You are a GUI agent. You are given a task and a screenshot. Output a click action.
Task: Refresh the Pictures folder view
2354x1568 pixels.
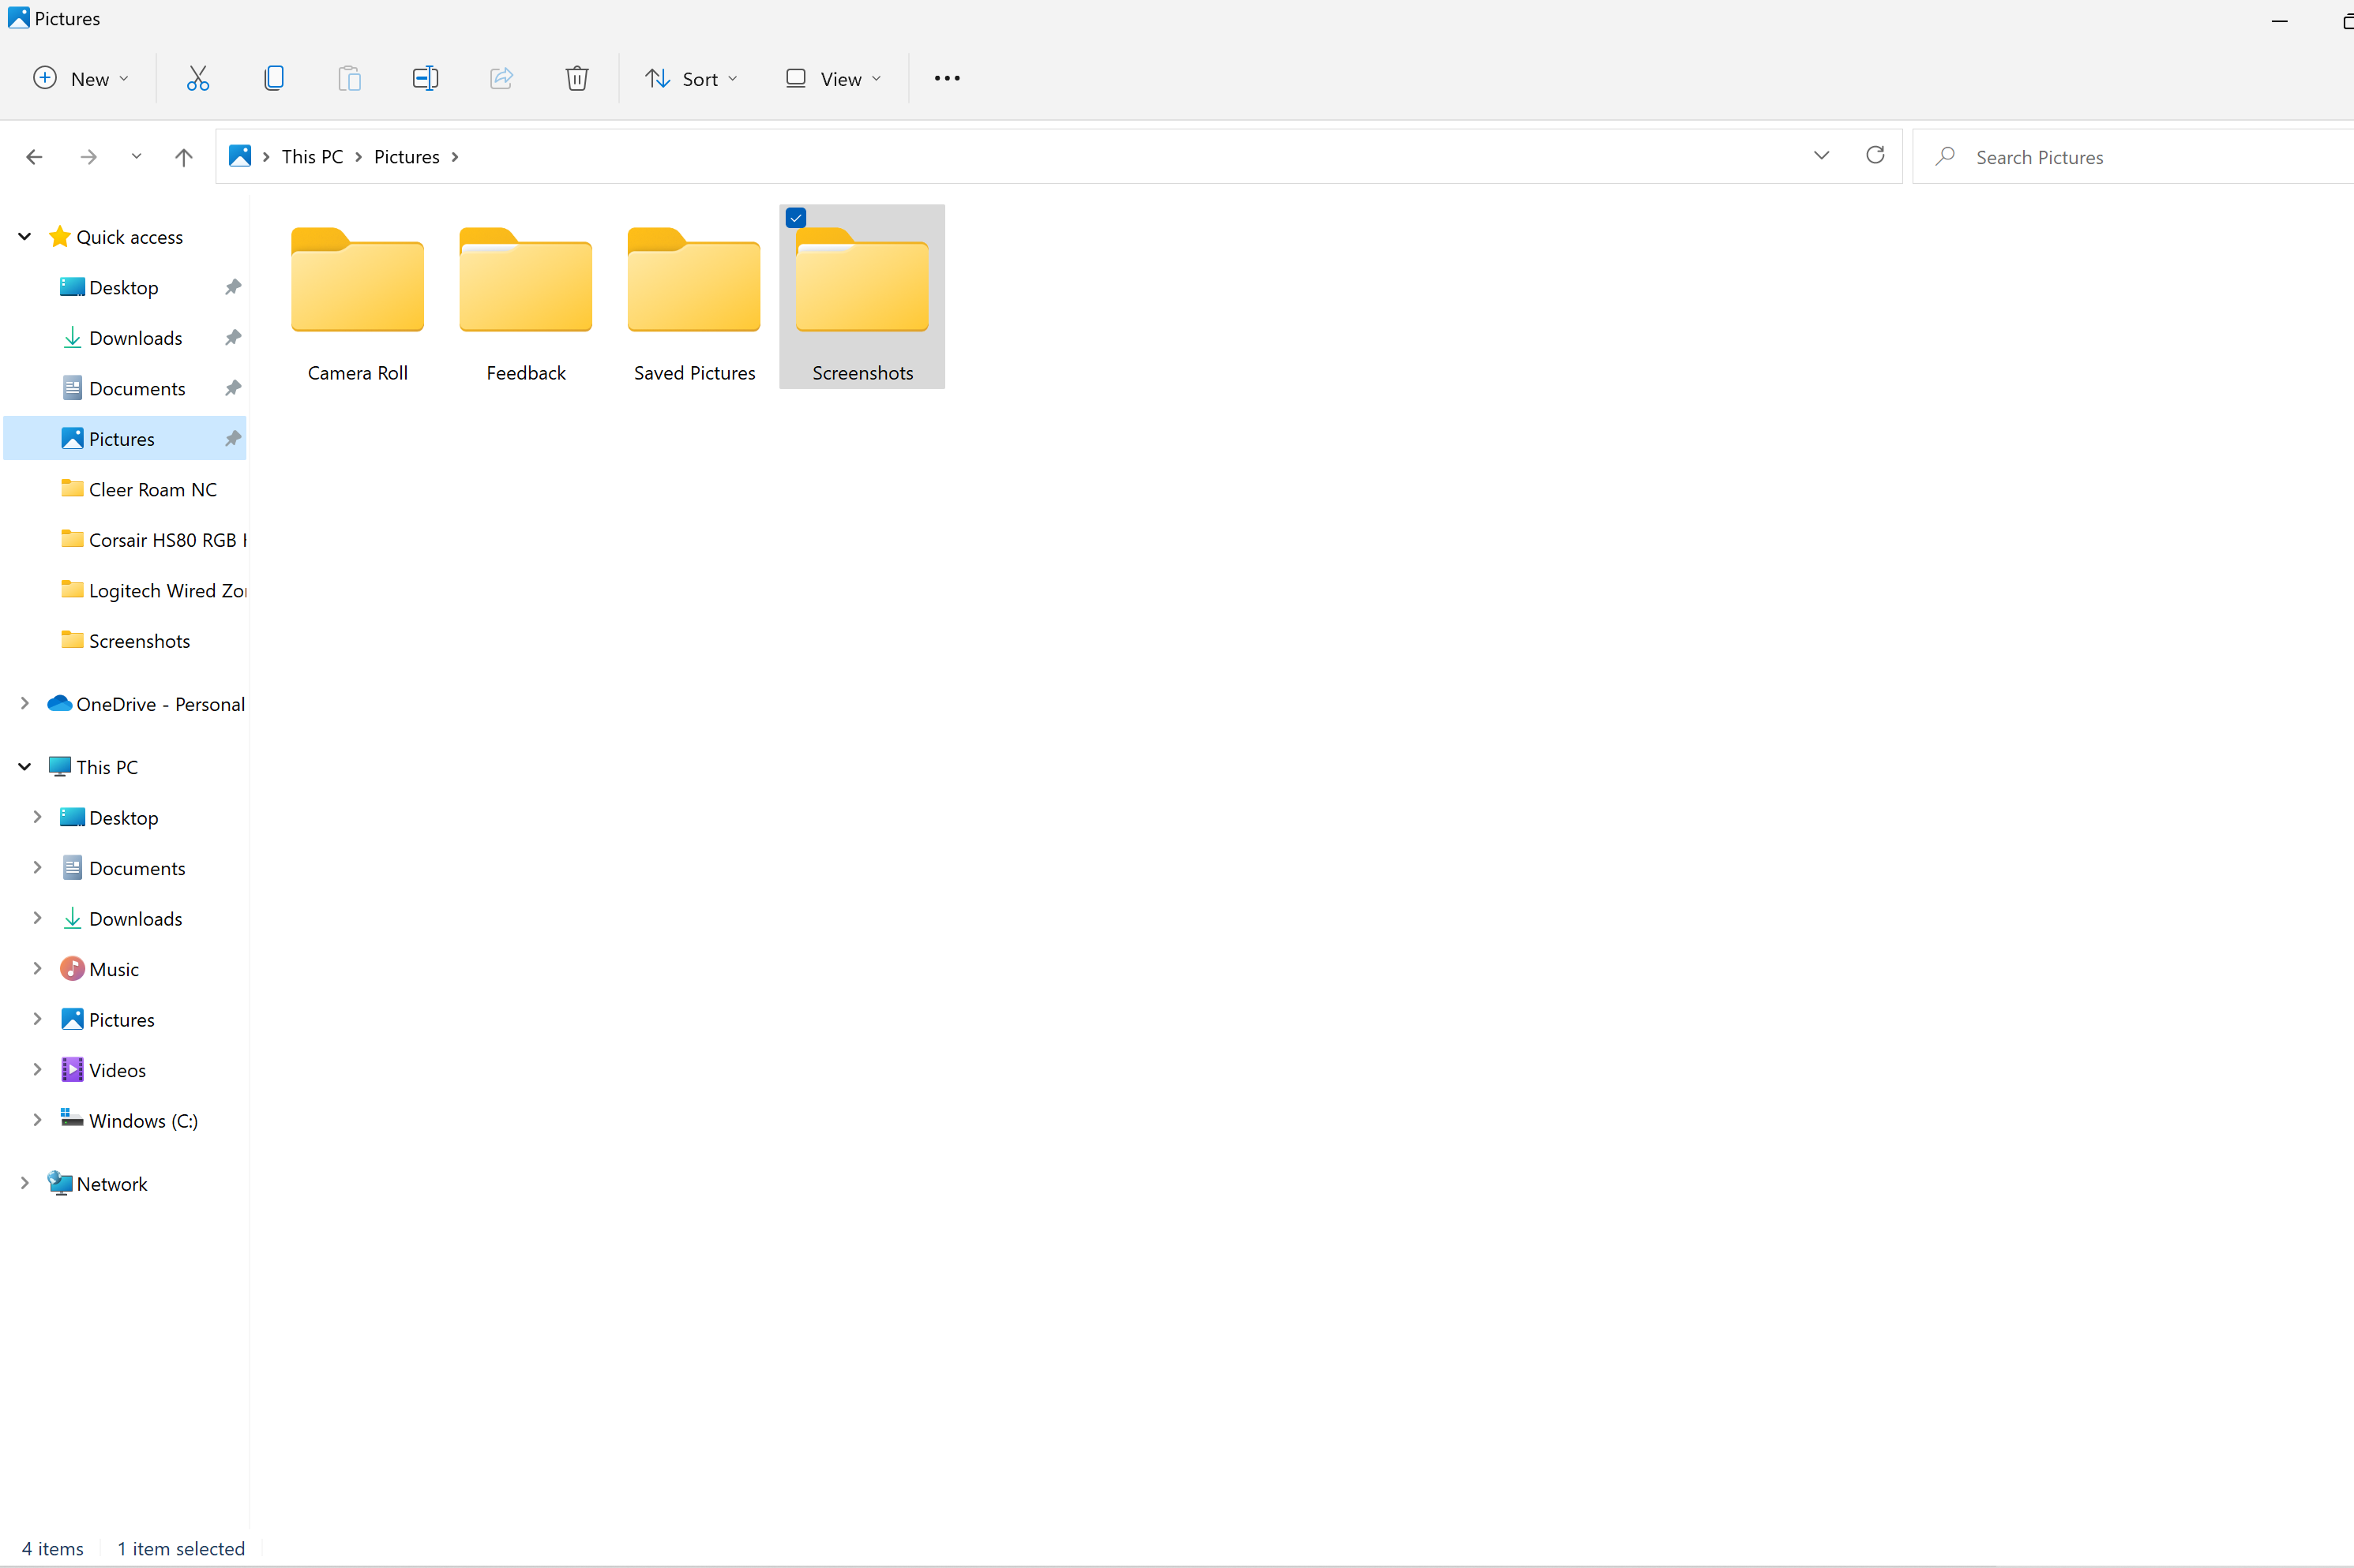point(1875,155)
